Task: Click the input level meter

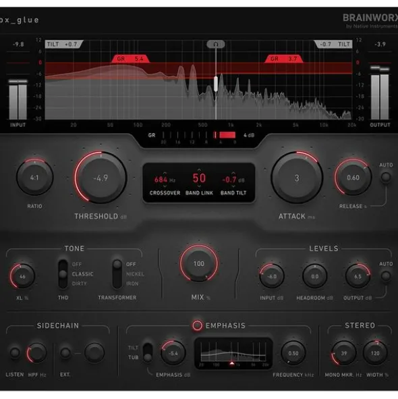Action: pyautogui.click(x=18, y=99)
